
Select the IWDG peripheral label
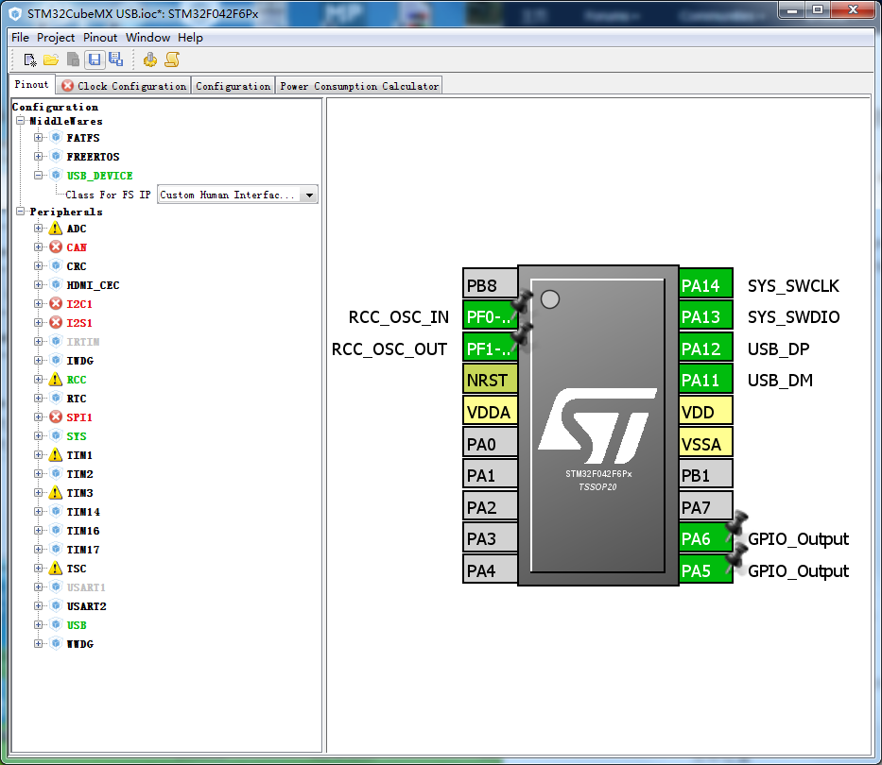click(x=79, y=360)
